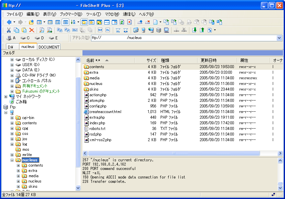The width and height of the screenshot is (285, 199).
Task: Collapse the nucleus folder in the tree
Action: pyautogui.click(x=12, y=160)
